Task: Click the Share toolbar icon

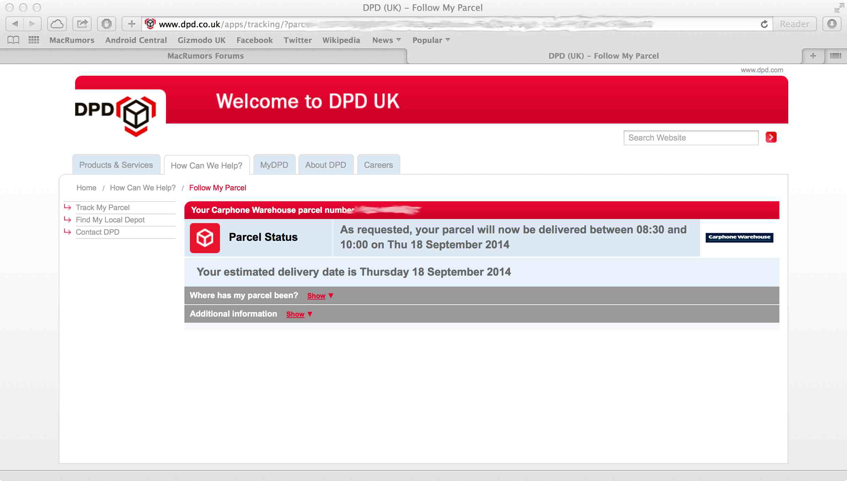Action: pos(82,24)
